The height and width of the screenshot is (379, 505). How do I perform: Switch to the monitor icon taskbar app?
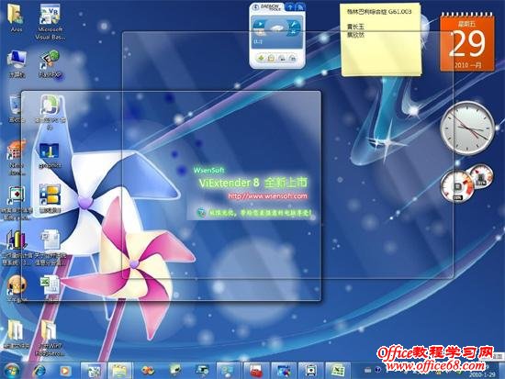coord(203,371)
